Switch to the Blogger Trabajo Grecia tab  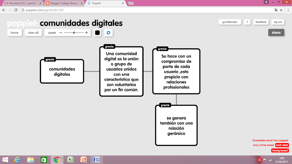pyautogui.click(x=64, y=3)
